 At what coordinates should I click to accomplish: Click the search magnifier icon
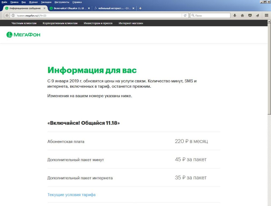[x=193, y=16]
